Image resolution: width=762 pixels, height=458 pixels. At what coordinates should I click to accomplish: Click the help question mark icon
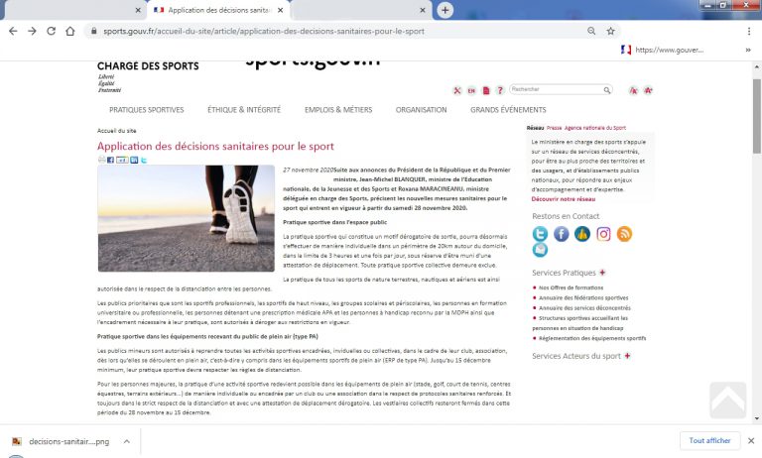click(x=499, y=90)
